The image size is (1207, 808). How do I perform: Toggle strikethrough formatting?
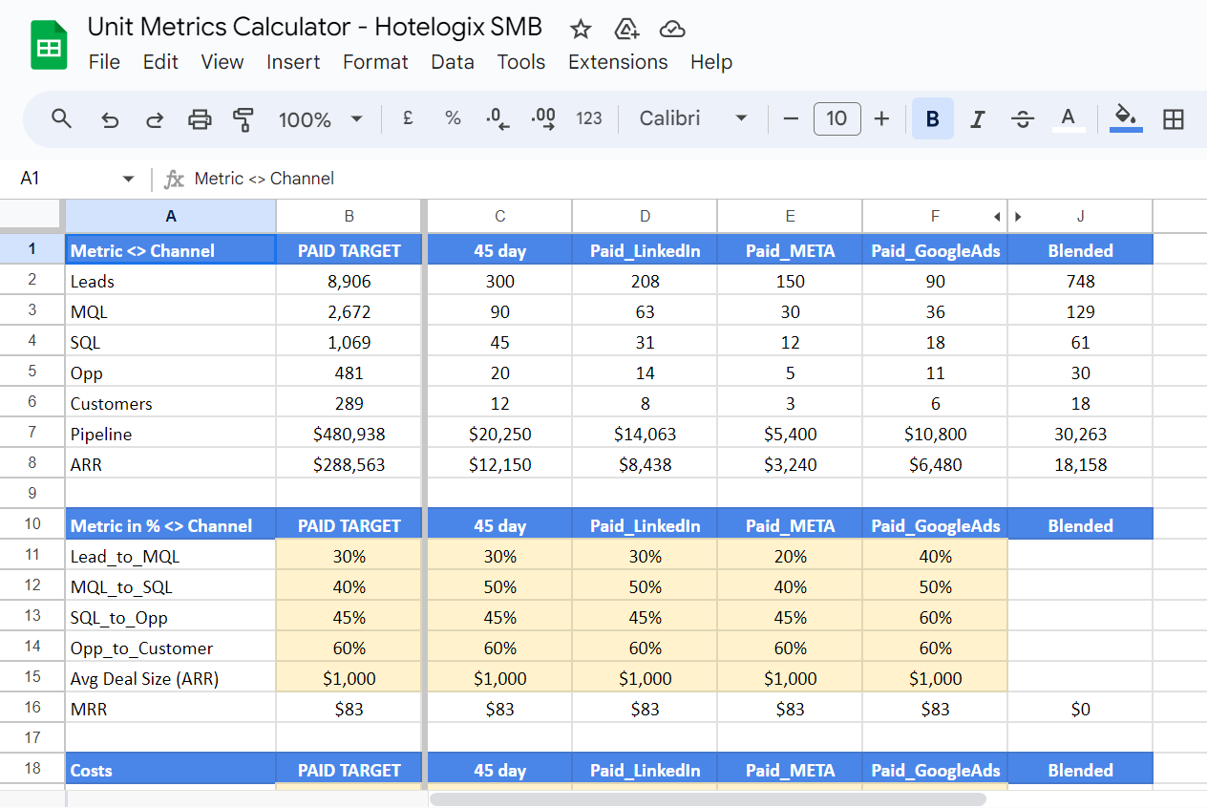(1022, 118)
